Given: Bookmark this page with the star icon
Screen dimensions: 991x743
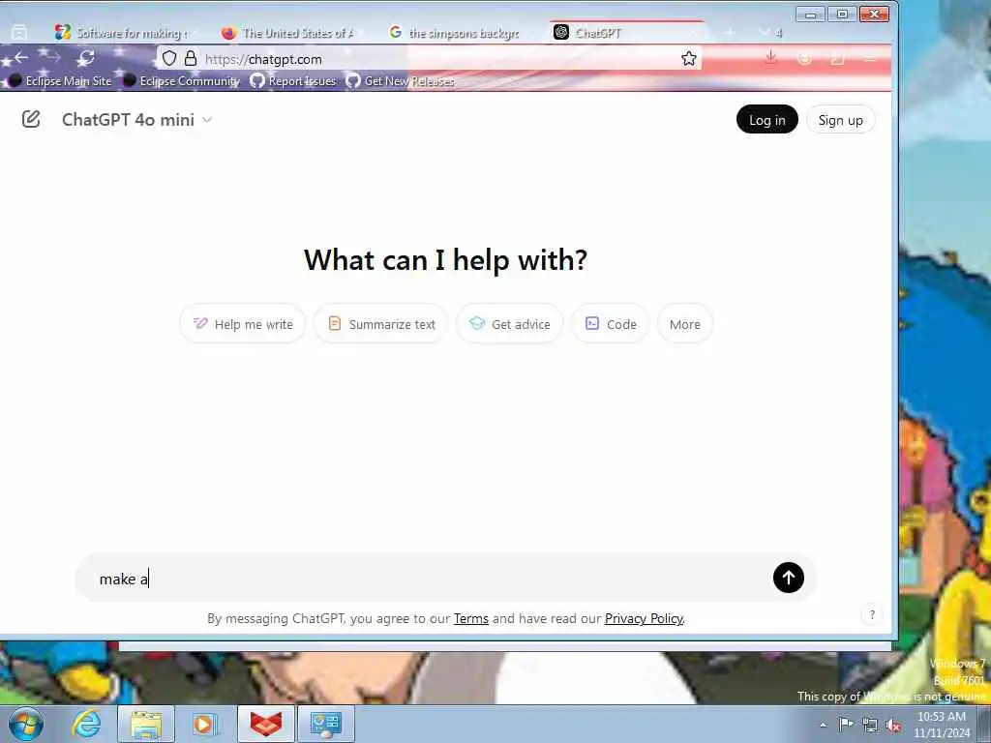Looking at the screenshot, I should pyautogui.click(x=689, y=59).
